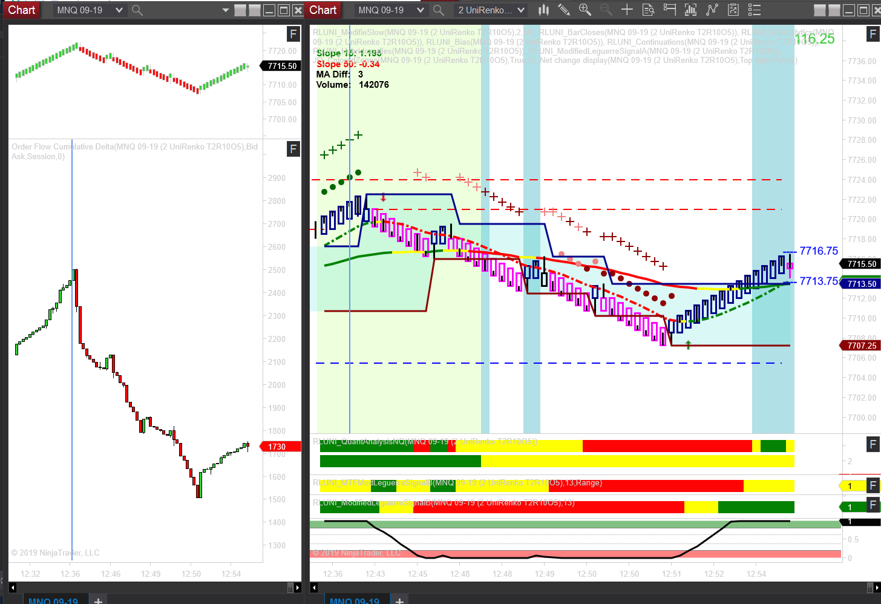Viewport: 881px width, 604px height.
Task: Click the second link button square in right chart
Action: point(834,10)
